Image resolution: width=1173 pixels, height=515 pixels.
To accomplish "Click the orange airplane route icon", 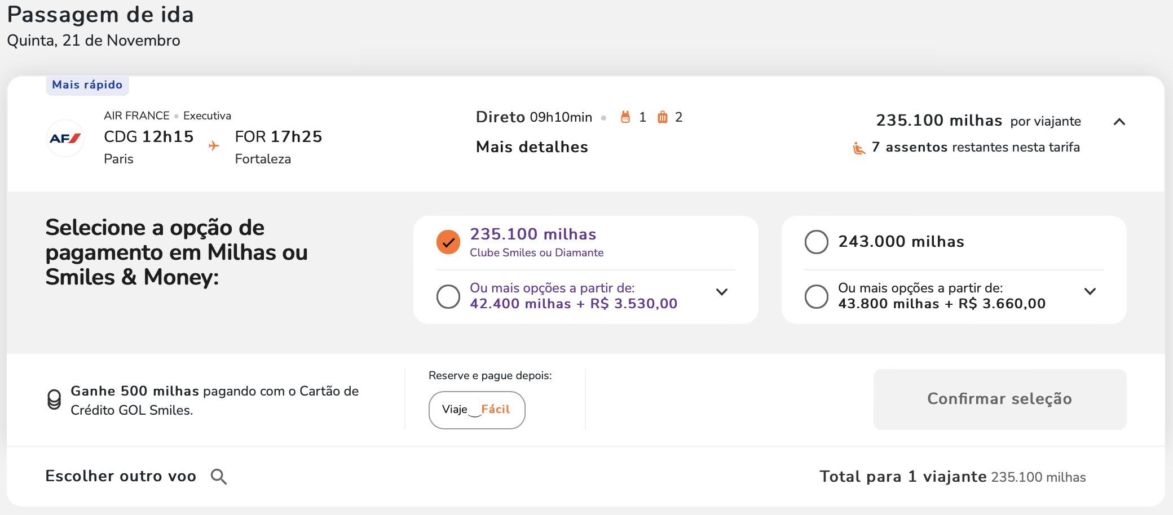I will click(x=214, y=146).
